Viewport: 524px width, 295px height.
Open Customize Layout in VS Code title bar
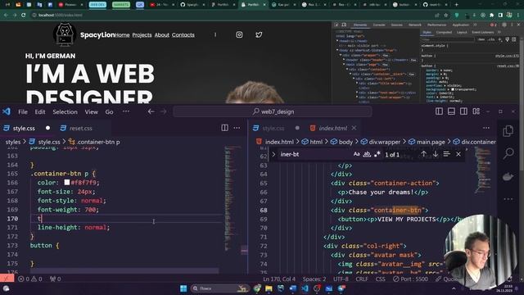click(477, 111)
